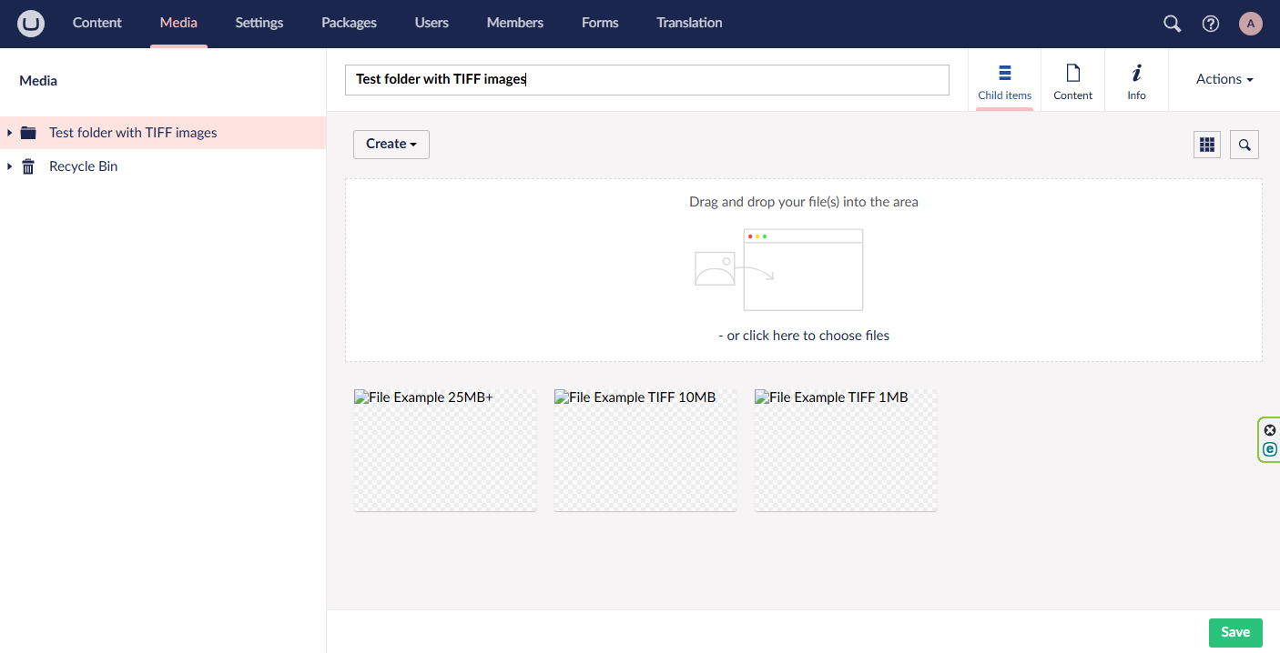Click the Umbraco logo
Viewport: 1280px width, 653px height.
point(30,24)
